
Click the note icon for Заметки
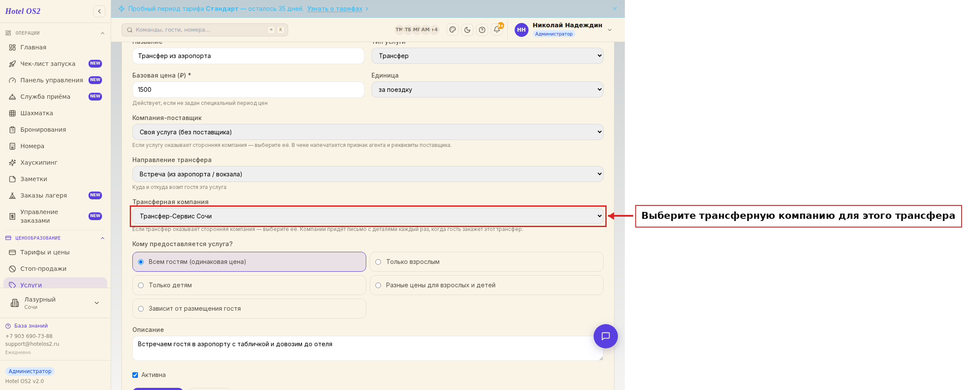pyautogui.click(x=13, y=179)
